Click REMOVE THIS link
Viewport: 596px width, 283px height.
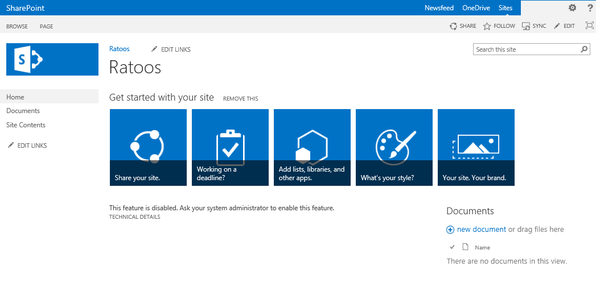pos(241,99)
